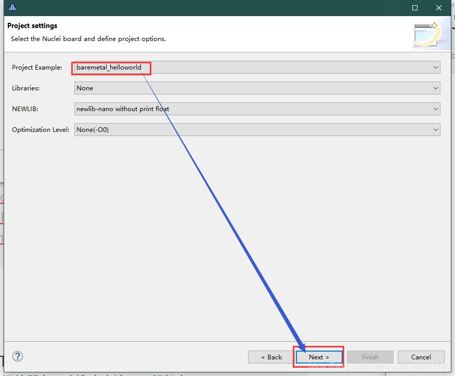Click the wizard banner window image
Image resolution: width=455 pixels, height=376 pixels.
coord(428,34)
